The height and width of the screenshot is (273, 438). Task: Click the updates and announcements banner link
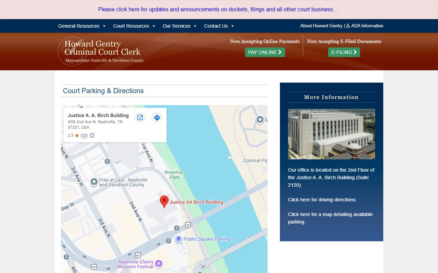point(219,10)
